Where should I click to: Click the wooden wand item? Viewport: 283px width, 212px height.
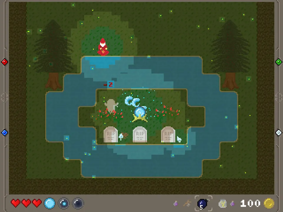(x=187, y=203)
